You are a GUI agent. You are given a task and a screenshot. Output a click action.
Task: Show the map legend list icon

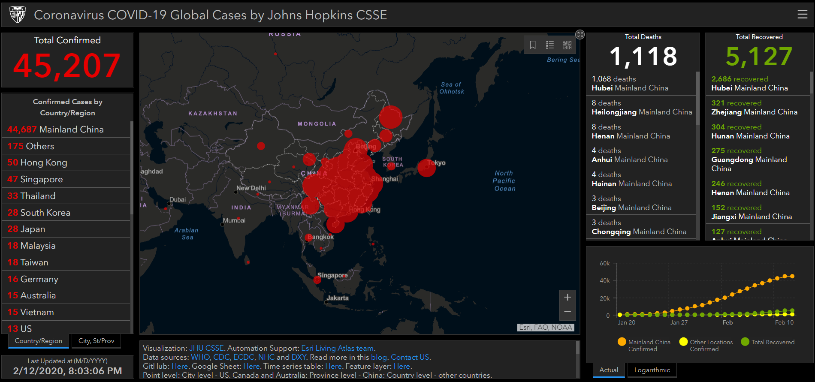pyautogui.click(x=550, y=45)
